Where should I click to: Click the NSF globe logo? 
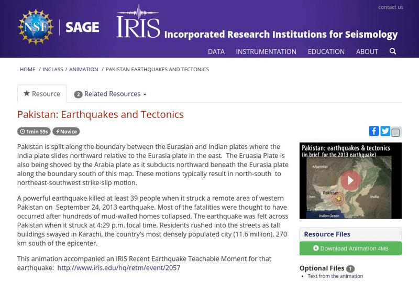click(36, 27)
